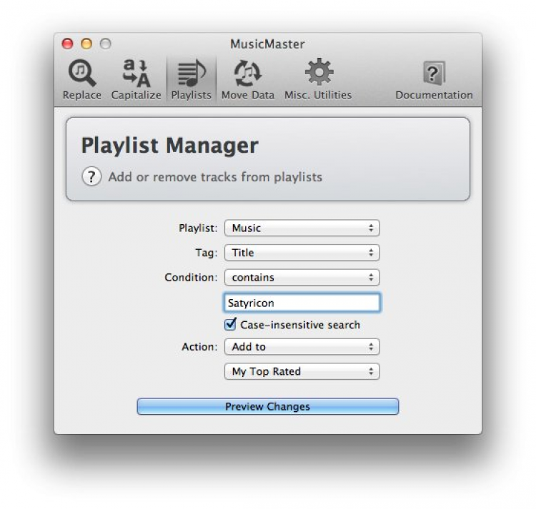The height and width of the screenshot is (509, 536).
Task: Open the Condition dropdown showing contains
Action: (302, 277)
